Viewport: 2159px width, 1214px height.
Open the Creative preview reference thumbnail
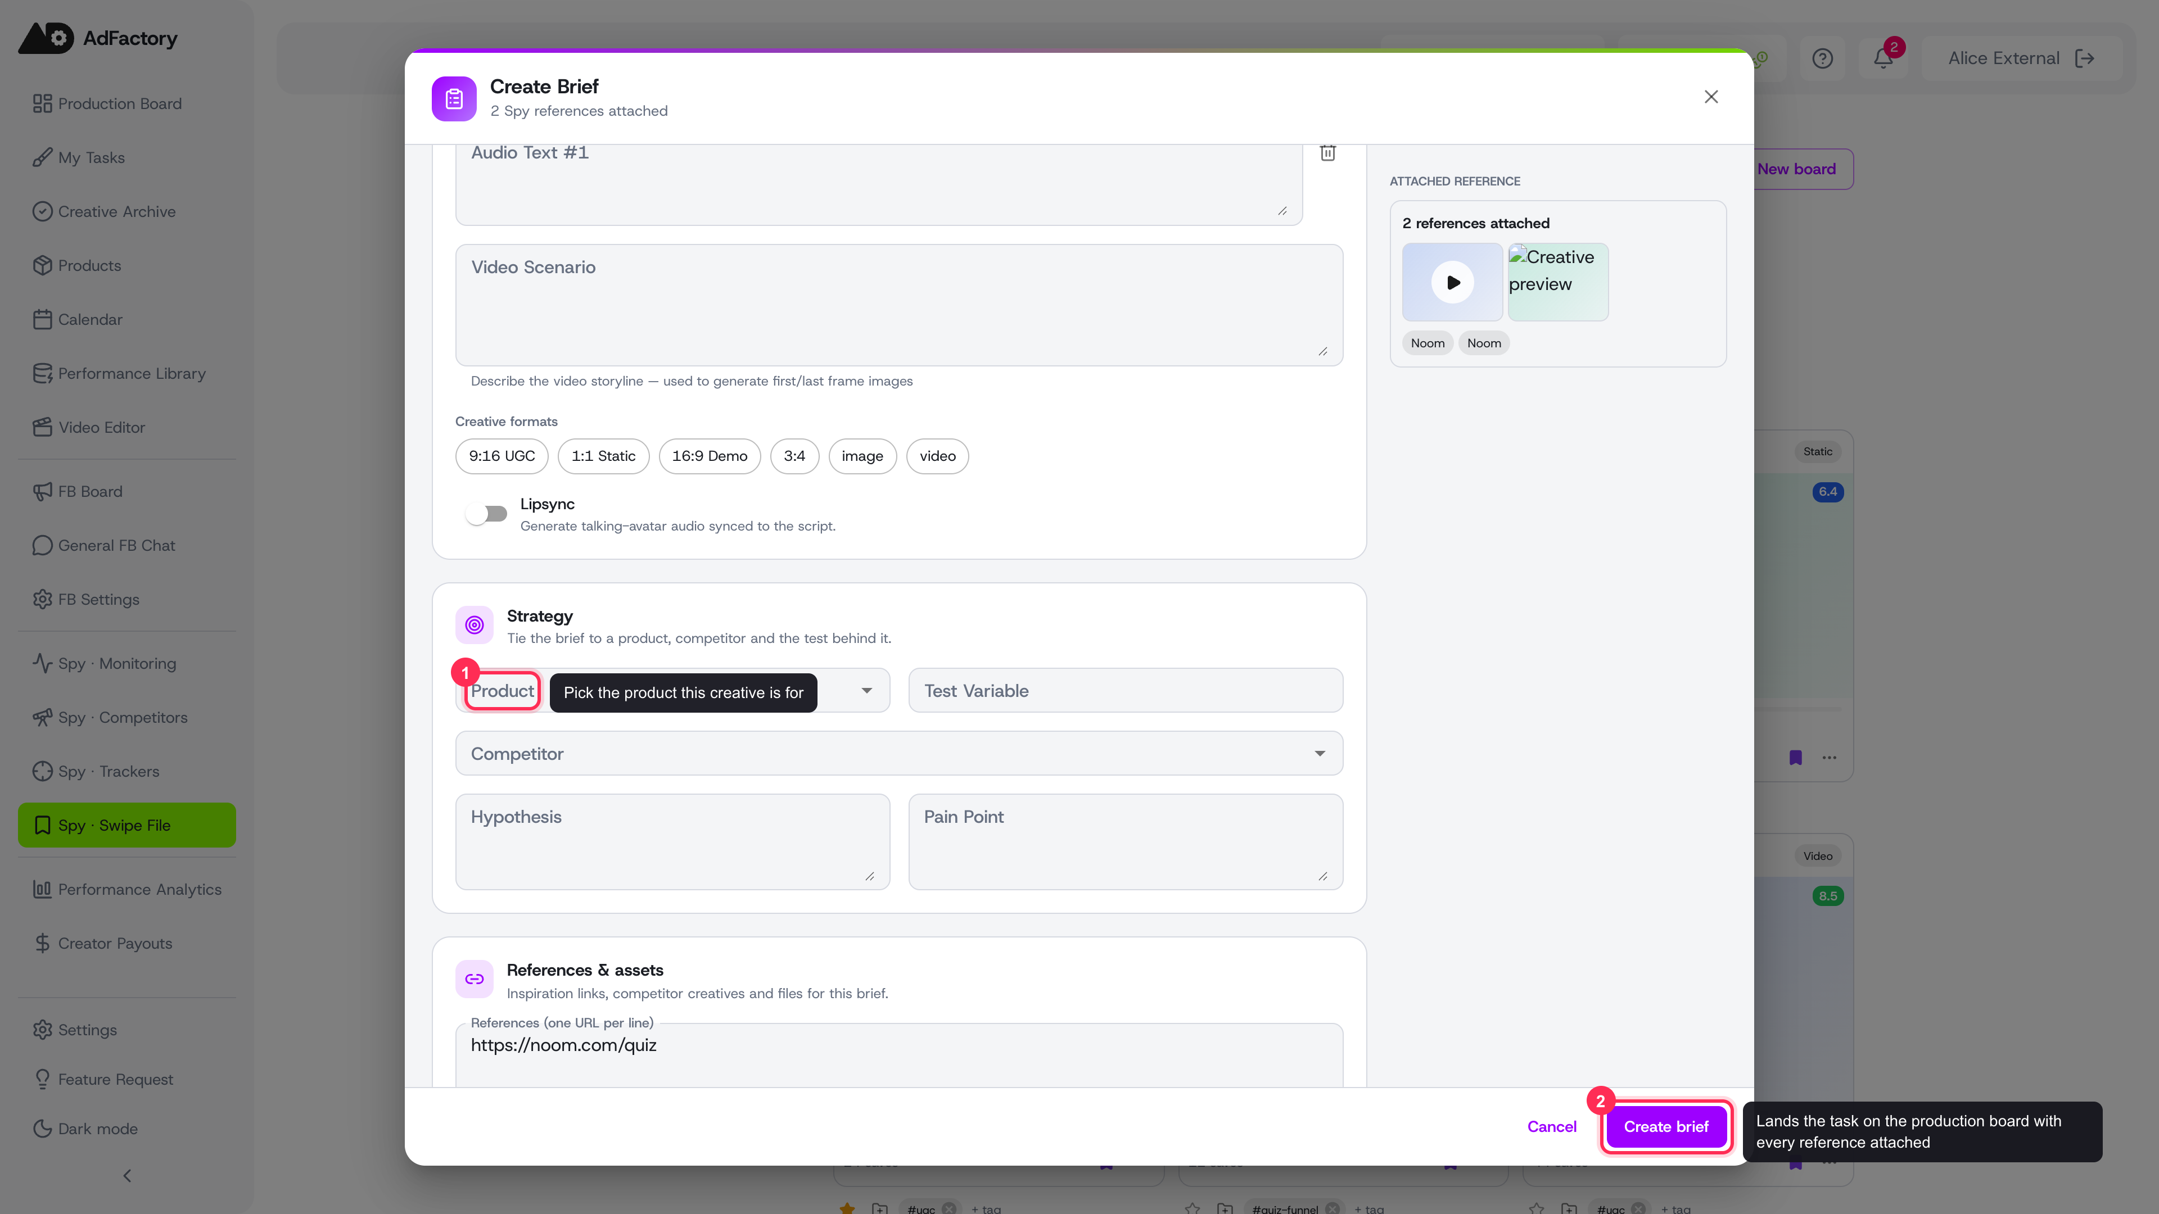tap(1557, 282)
